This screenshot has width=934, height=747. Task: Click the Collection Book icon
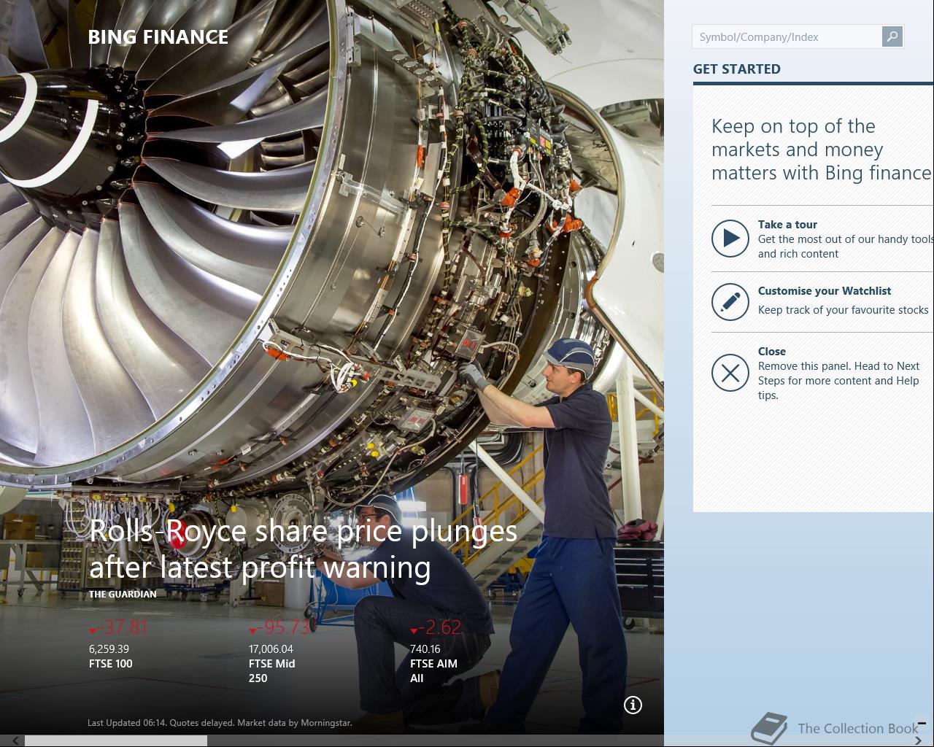(x=769, y=728)
